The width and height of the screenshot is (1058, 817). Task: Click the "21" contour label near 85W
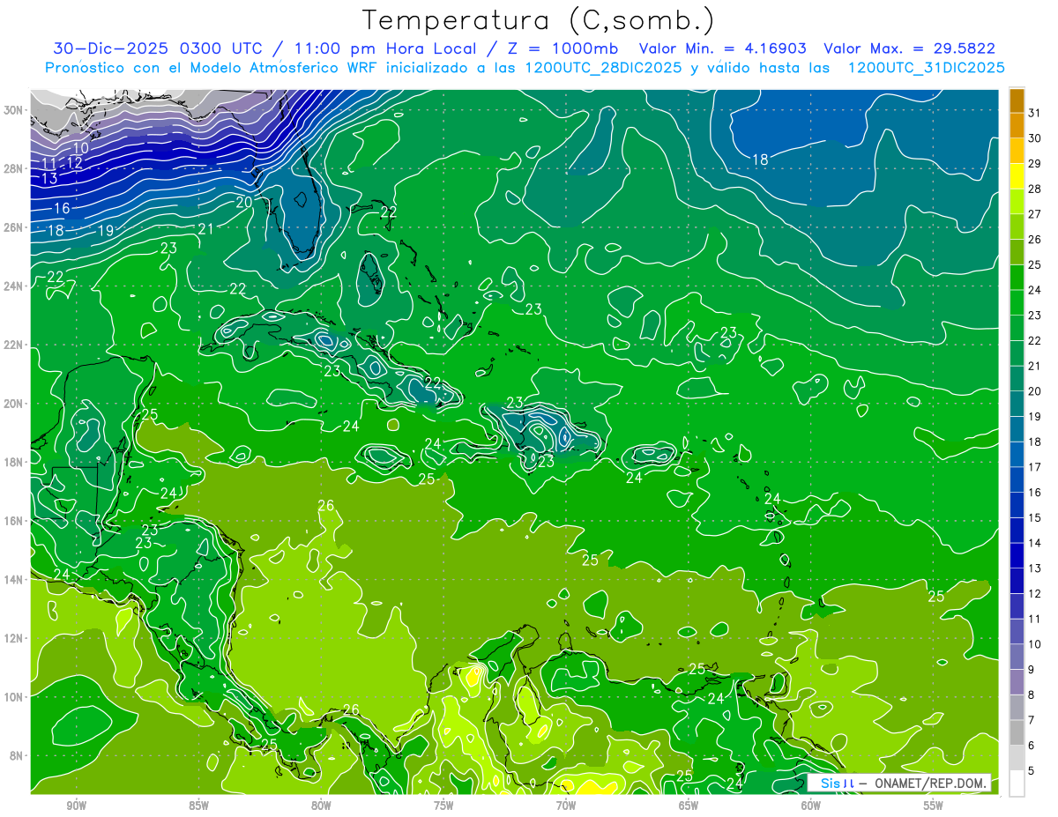click(206, 229)
